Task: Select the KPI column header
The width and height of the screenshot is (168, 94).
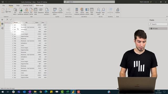Action: tap(27, 22)
